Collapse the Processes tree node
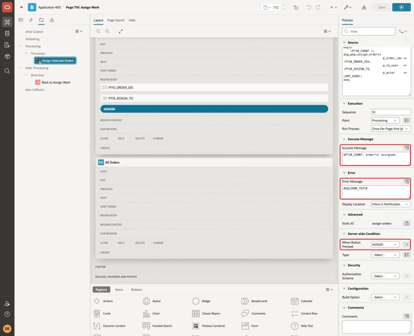 26,53
